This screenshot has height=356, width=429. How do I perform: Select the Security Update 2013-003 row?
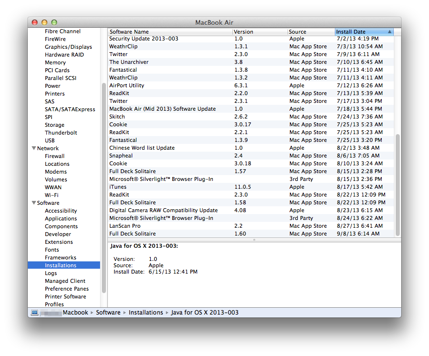pyautogui.click(x=251, y=39)
